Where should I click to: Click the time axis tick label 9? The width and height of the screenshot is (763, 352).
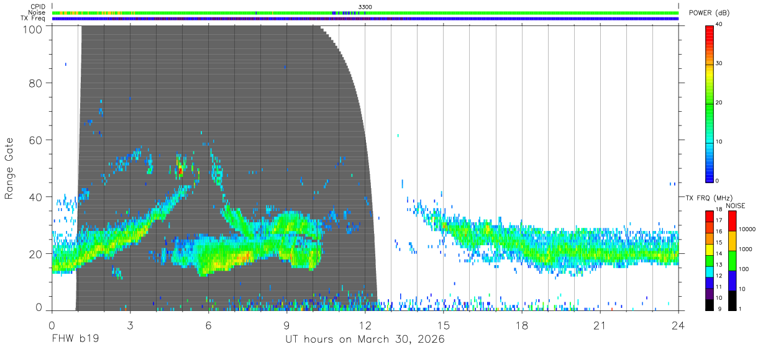[286, 326]
